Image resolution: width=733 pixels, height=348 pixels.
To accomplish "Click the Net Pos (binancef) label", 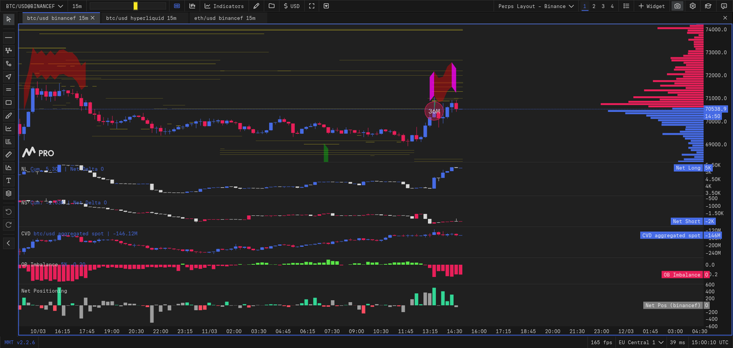I will [673, 305].
